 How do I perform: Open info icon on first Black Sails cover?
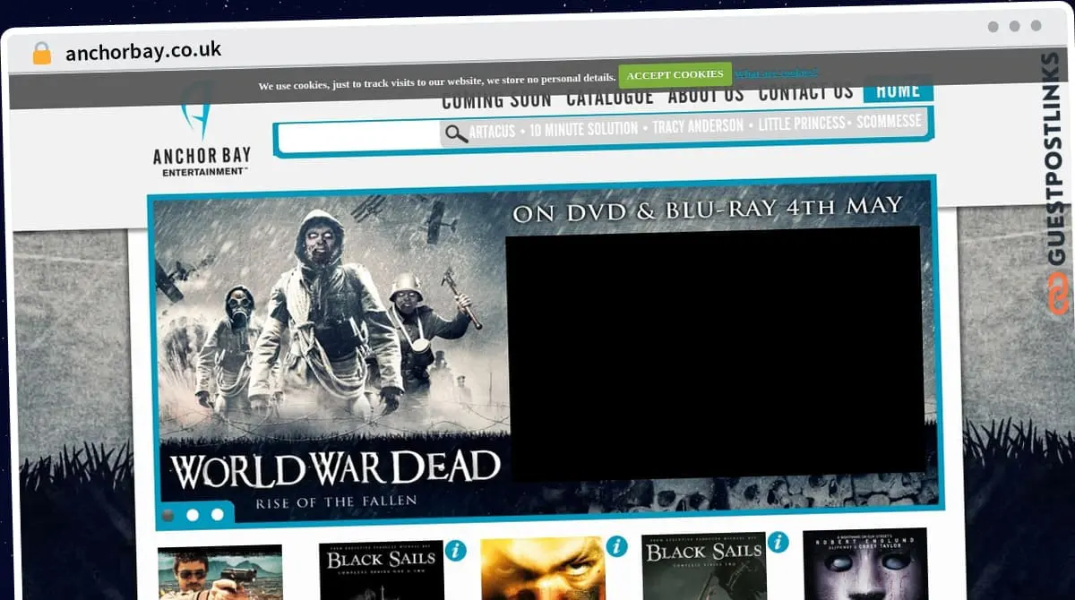(456, 551)
